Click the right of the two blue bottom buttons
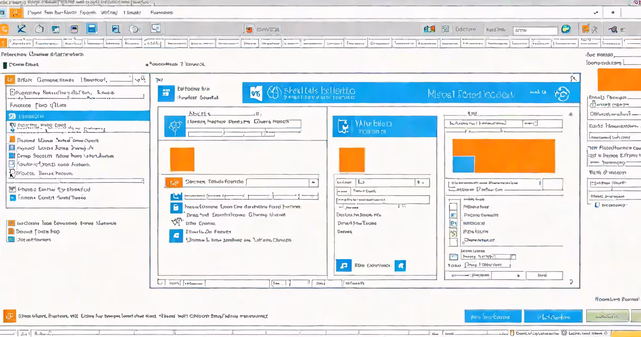 click(553, 316)
